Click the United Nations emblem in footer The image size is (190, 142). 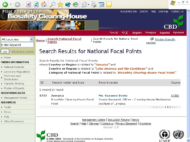click(x=178, y=134)
